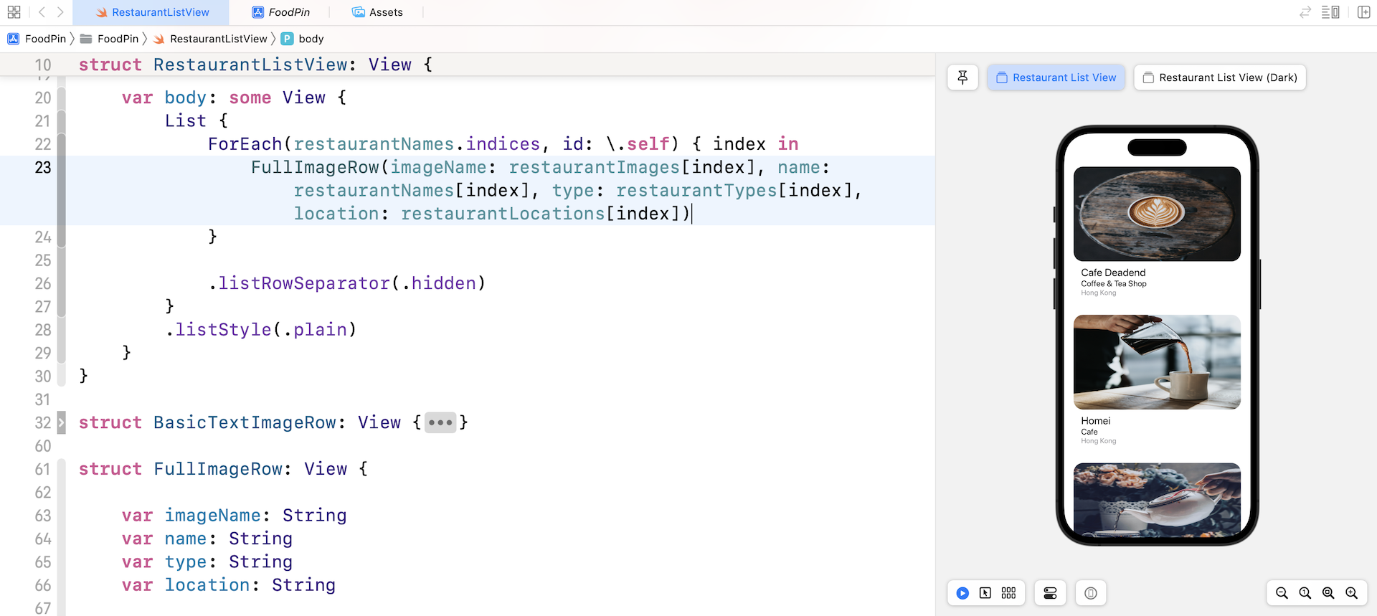Switch to the Assets tab
This screenshot has width=1377, height=616.
coord(377,12)
